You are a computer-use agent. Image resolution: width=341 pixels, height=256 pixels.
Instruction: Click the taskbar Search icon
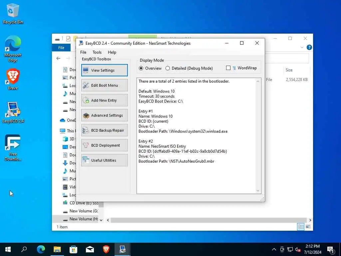pyautogui.click(x=24, y=249)
